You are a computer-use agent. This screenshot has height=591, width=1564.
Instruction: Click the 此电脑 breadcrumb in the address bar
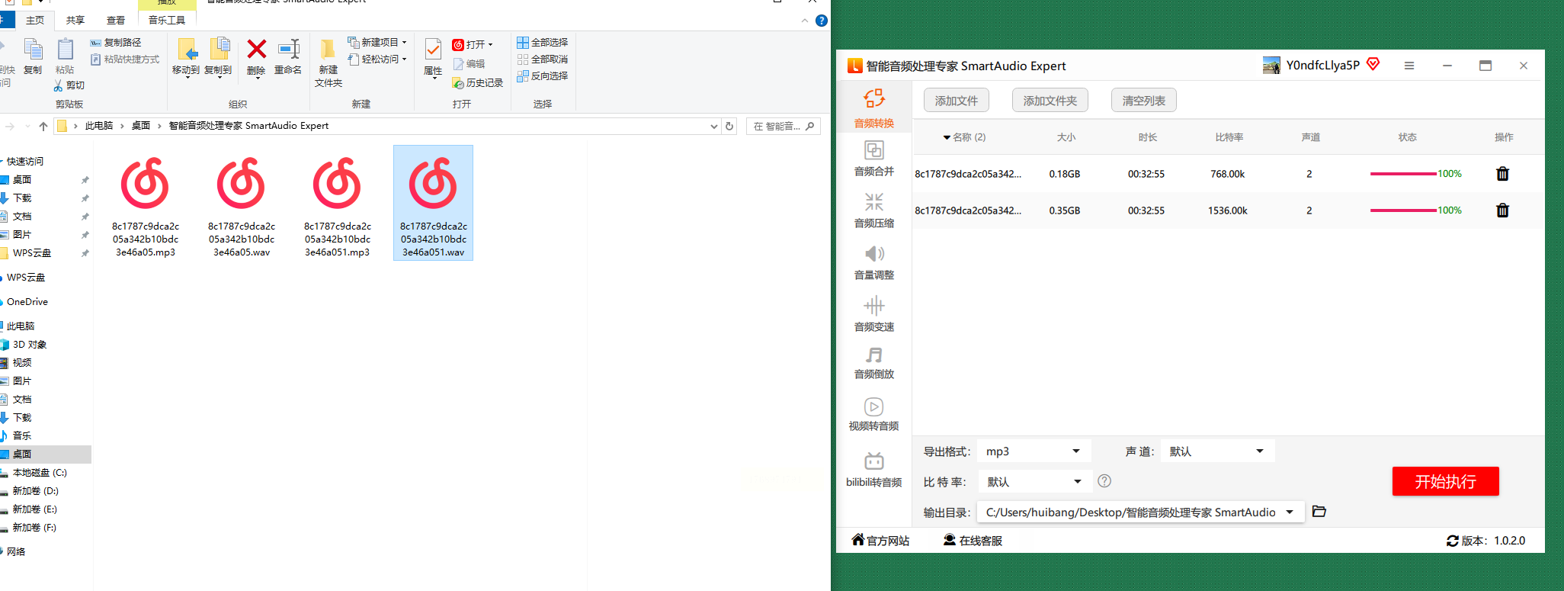click(99, 126)
